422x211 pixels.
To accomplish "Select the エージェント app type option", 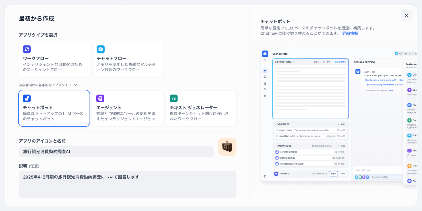I will click(127, 108).
